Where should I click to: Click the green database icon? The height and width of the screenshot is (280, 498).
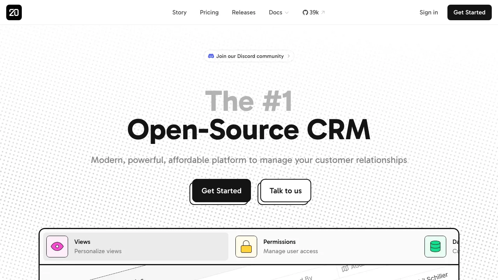coord(435,247)
